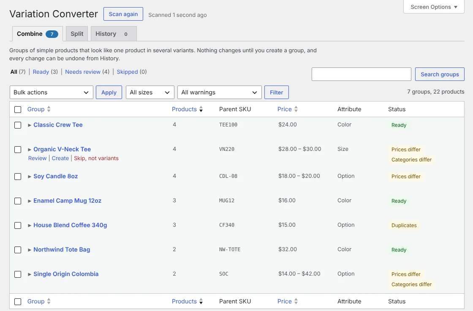Check the Single Origin Colombia checkbox
473x311 pixels.
[x=18, y=274]
